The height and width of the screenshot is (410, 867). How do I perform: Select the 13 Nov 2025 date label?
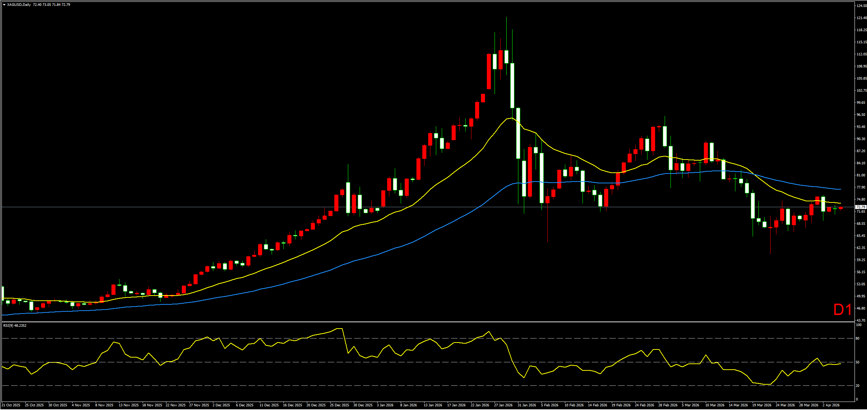point(128,405)
